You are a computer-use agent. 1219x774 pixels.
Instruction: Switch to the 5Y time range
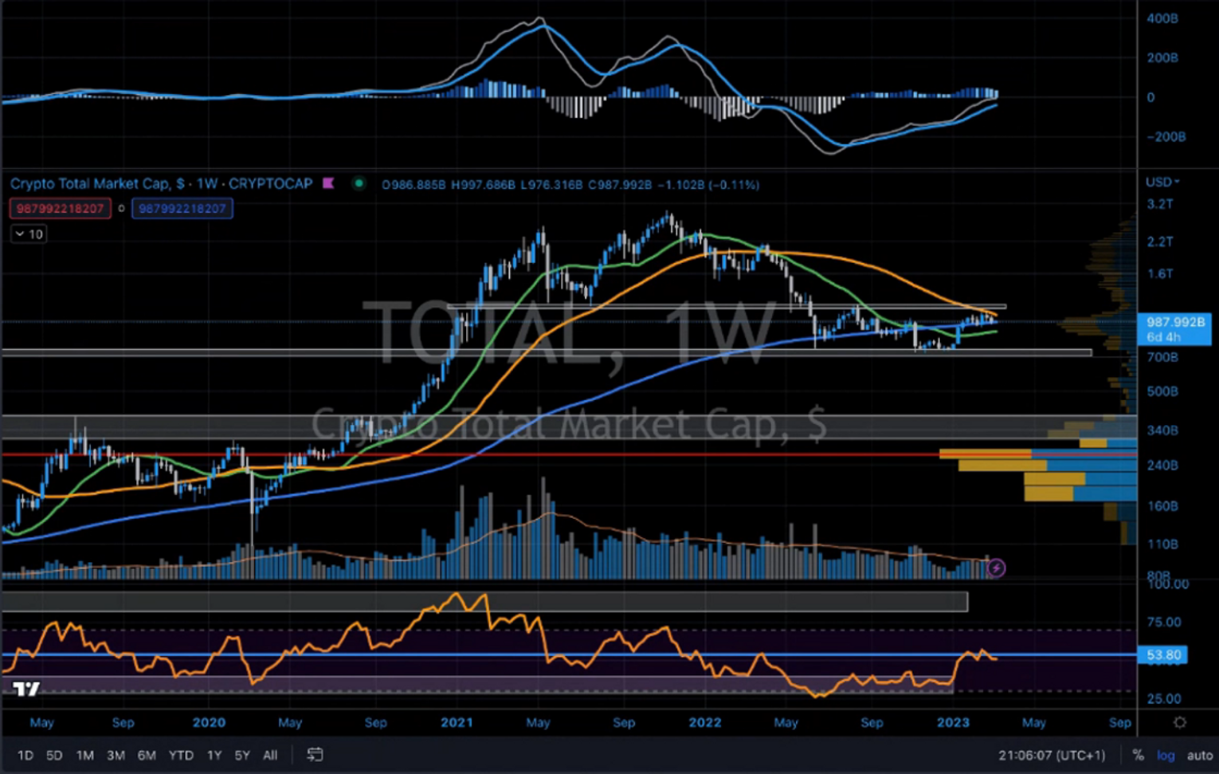click(242, 755)
